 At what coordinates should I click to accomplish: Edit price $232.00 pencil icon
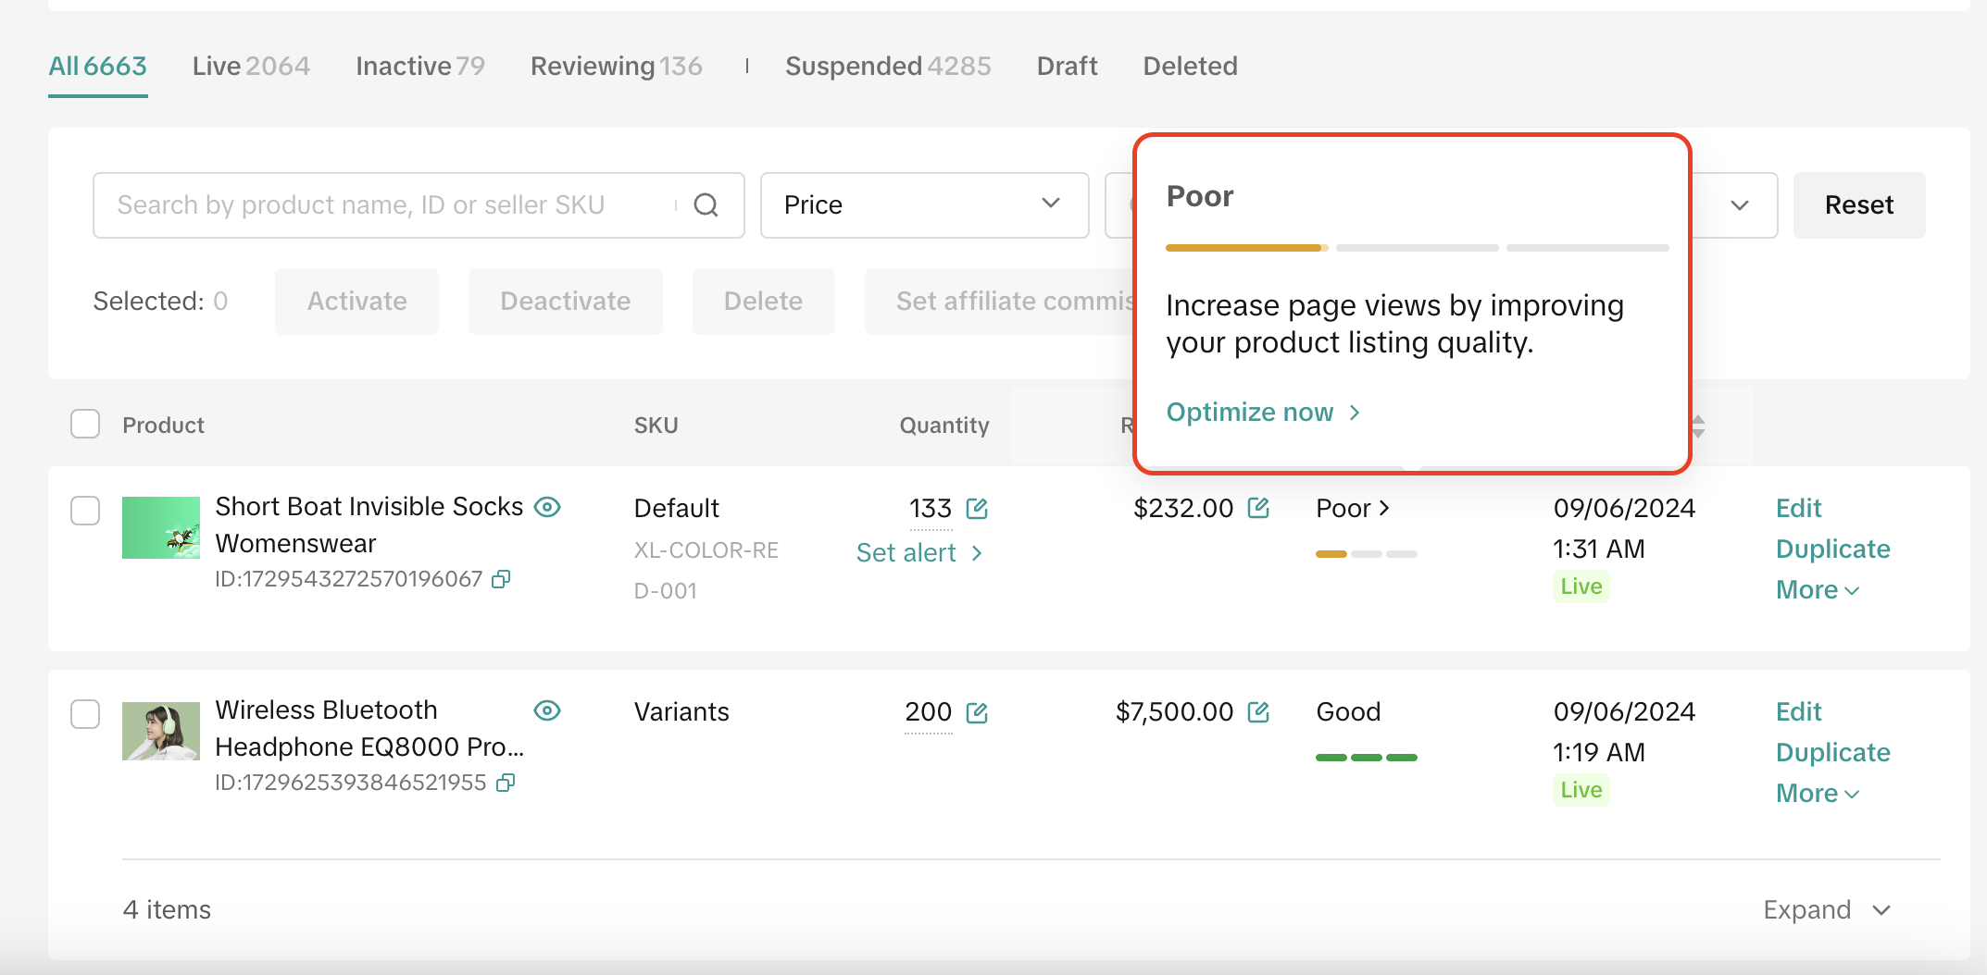pyautogui.click(x=1257, y=508)
